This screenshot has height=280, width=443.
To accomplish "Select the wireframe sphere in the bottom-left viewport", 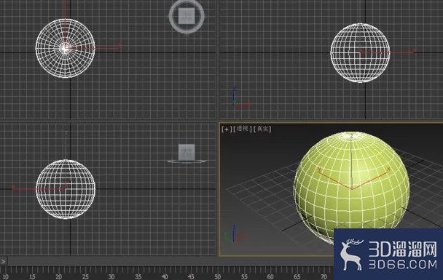I will click(66, 189).
